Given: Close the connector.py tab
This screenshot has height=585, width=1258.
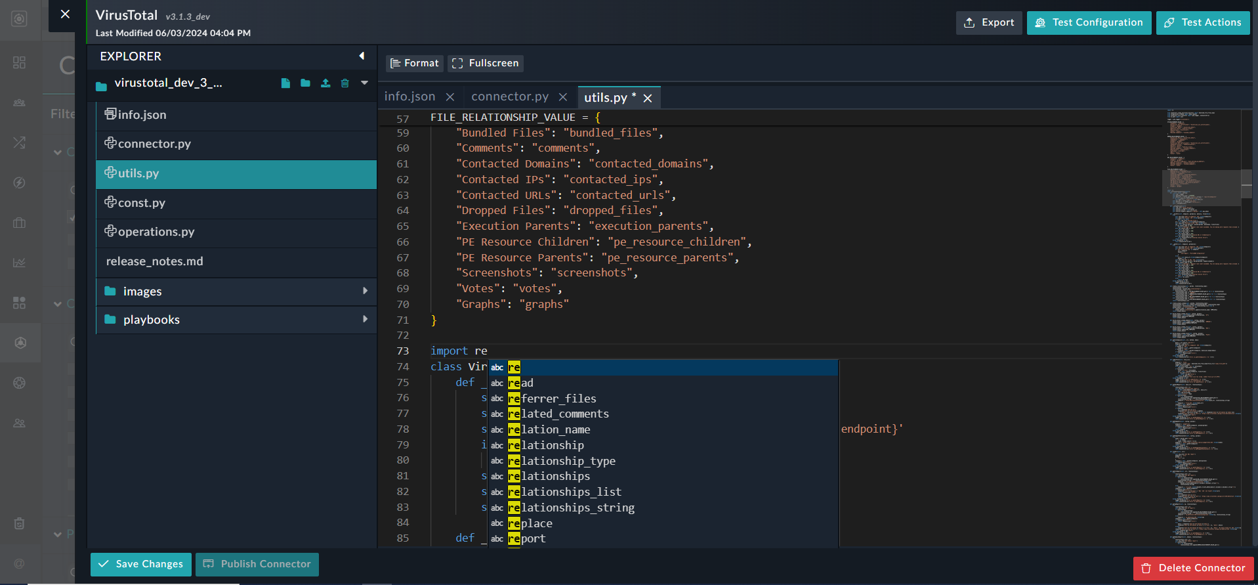Looking at the screenshot, I should coord(563,97).
